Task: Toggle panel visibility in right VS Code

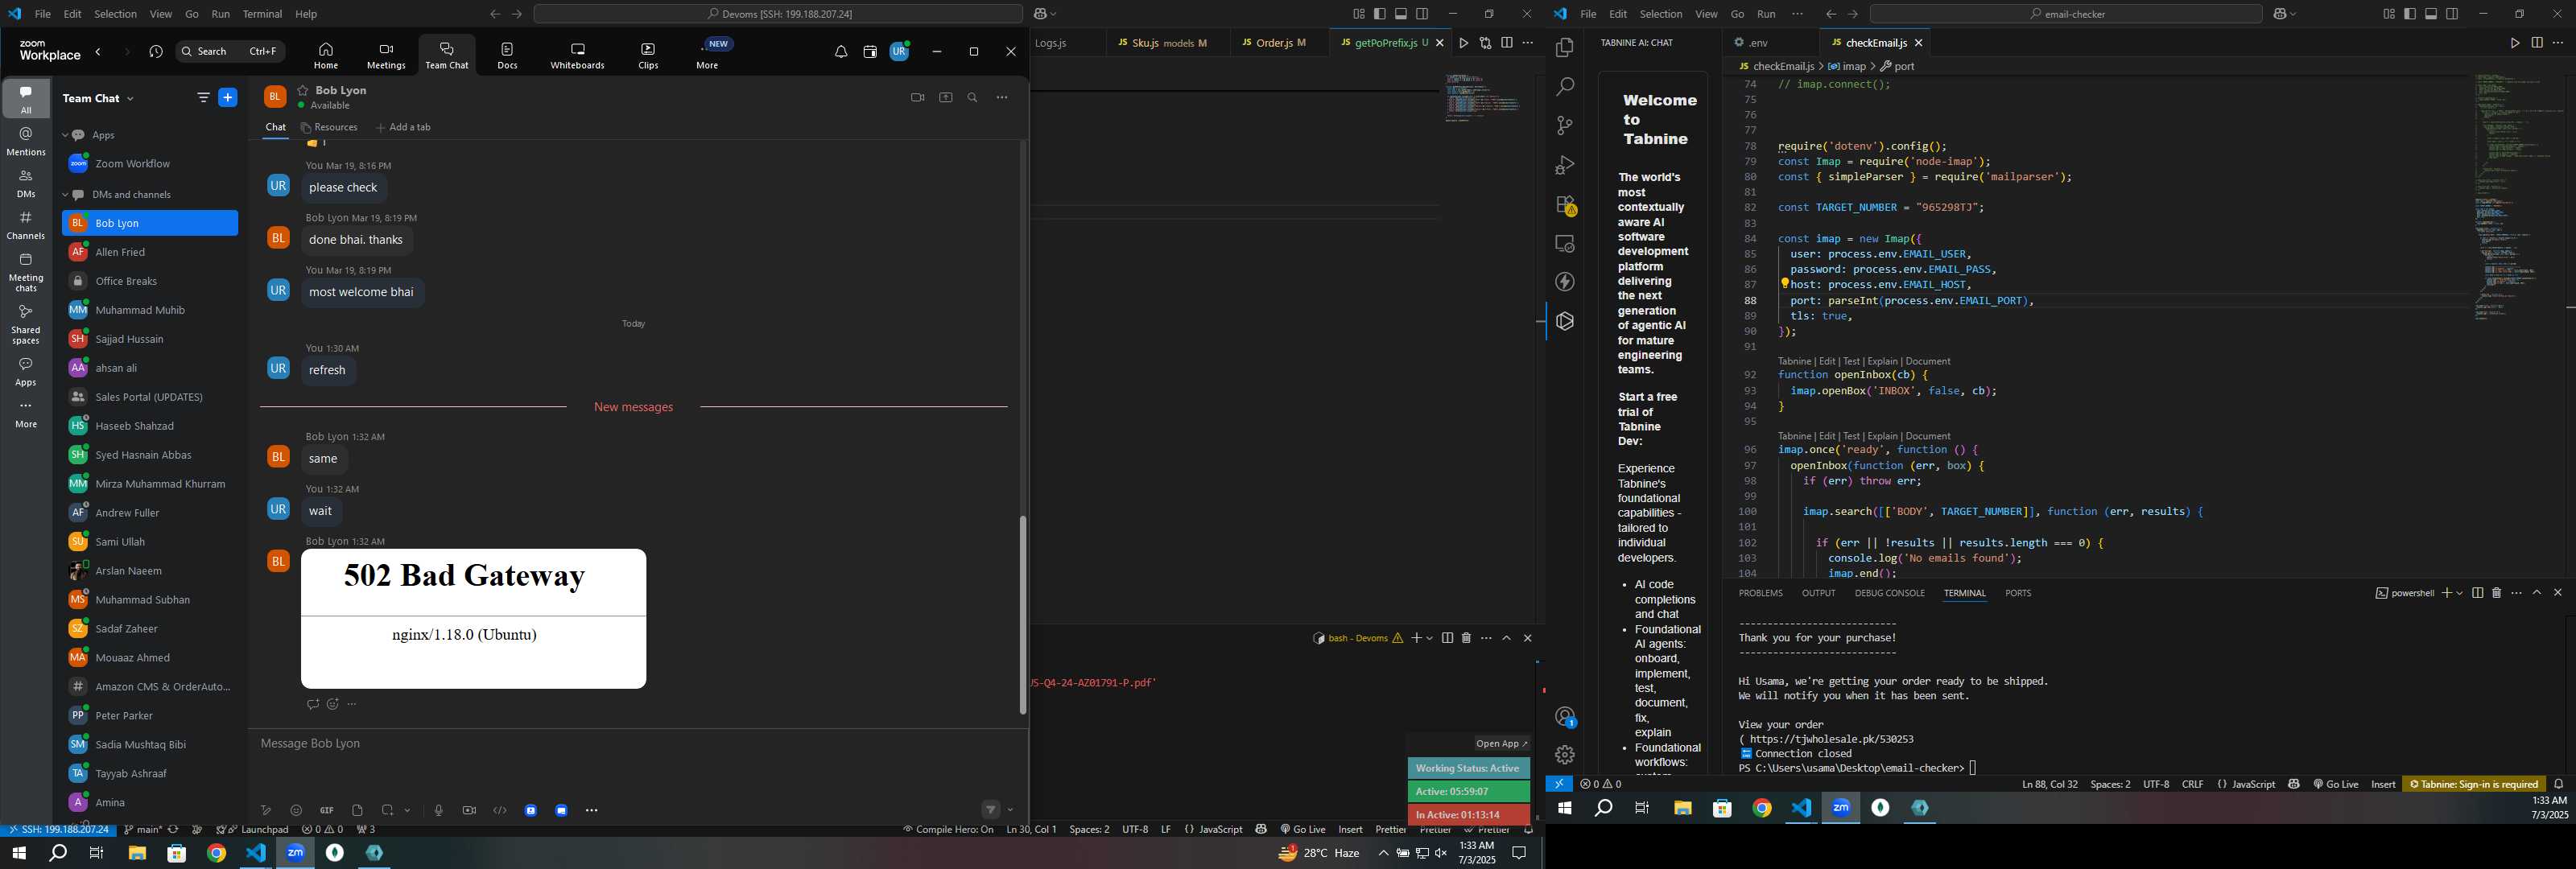Action: point(2431,14)
